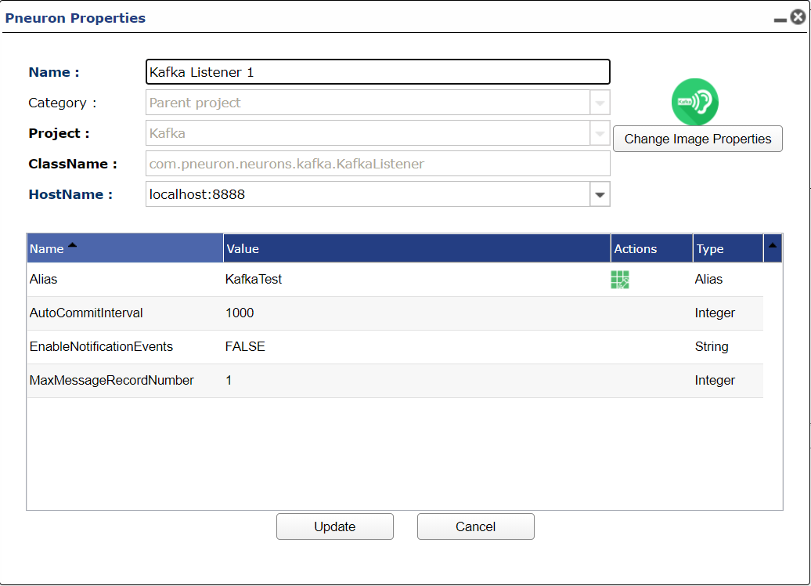The image size is (811, 586).
Task: Click the HostName field showing localhost:8888
Action: pyautogui.click(x=368, y=194)
